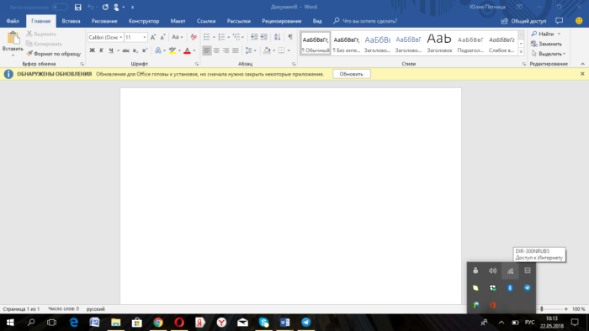
Task: Decrease indent icon
Action: [x=254, y=37]
